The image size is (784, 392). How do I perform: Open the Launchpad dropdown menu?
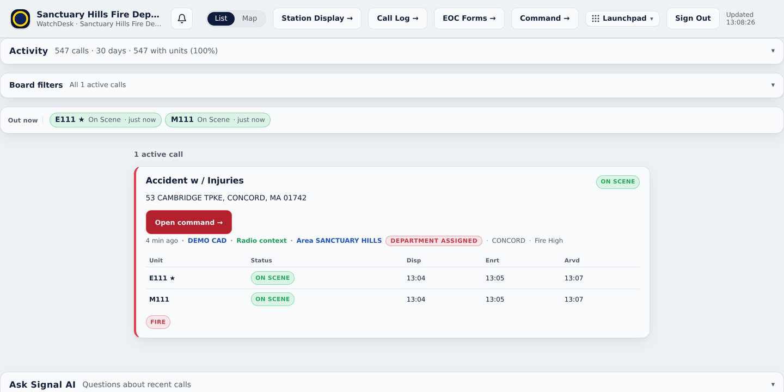coord(622,19)
